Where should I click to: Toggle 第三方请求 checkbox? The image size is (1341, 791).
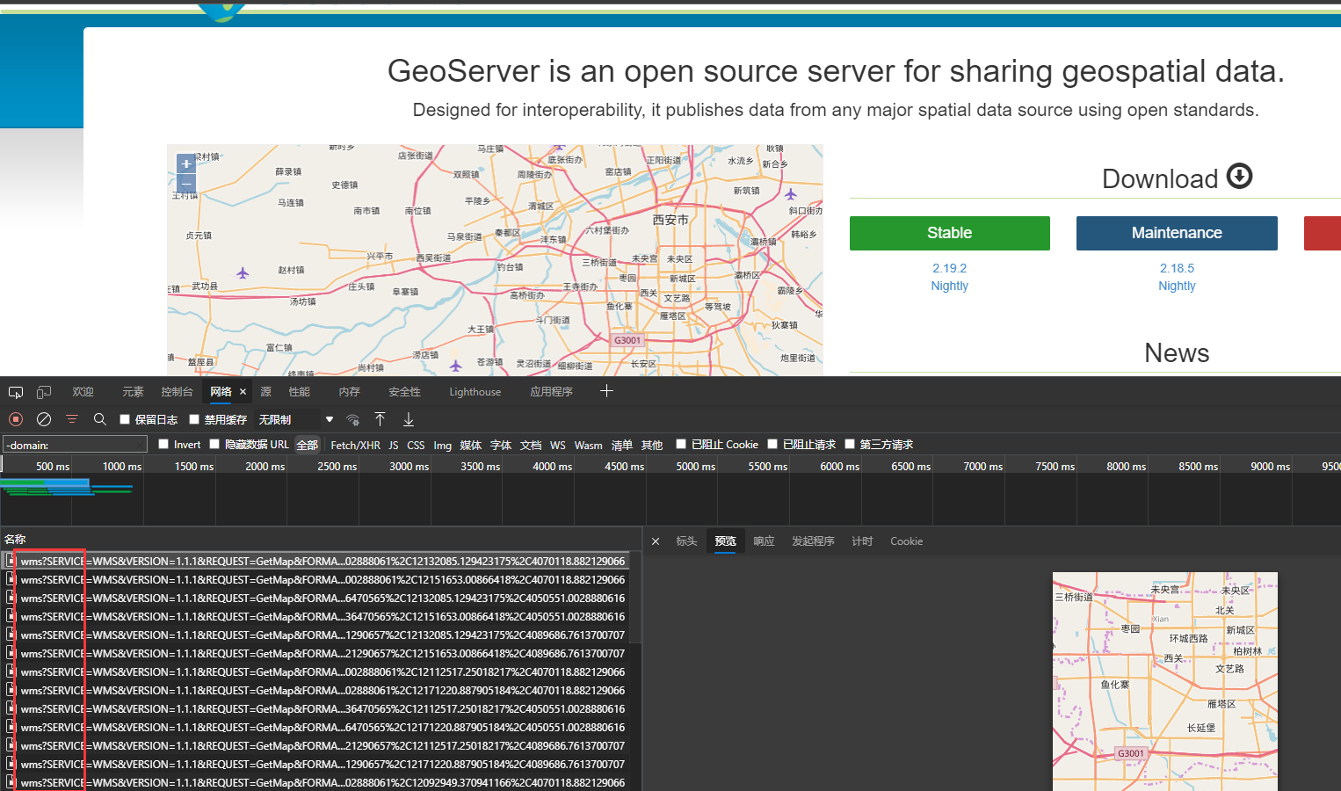850,444
